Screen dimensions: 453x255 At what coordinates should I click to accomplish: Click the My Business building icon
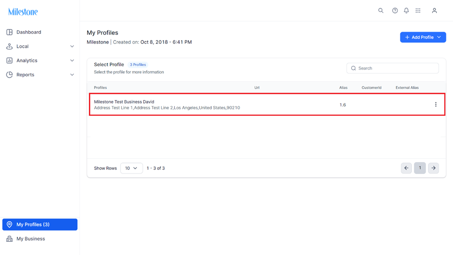[x=9, y=239]
